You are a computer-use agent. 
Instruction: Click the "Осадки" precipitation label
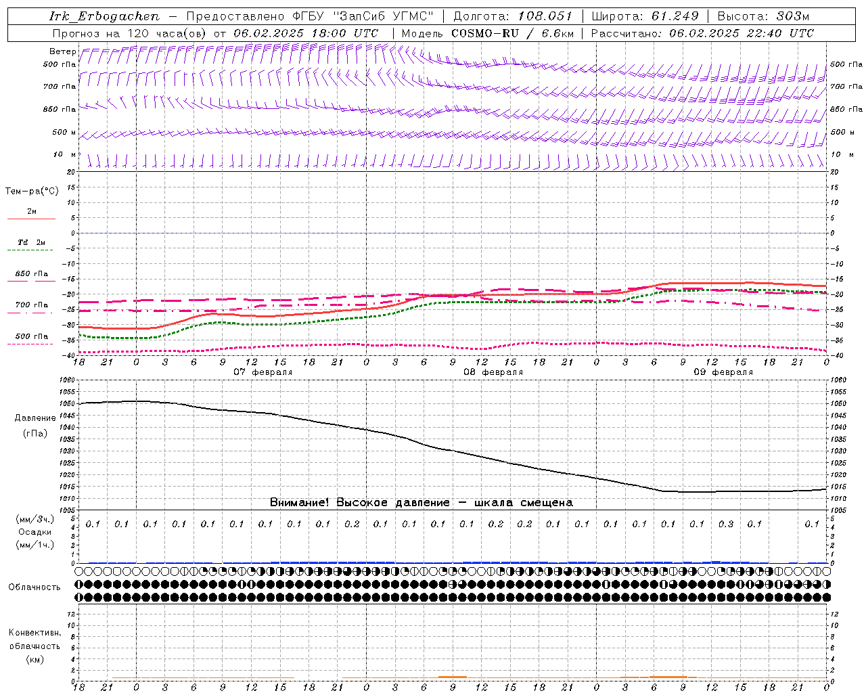tap(35, 532)
